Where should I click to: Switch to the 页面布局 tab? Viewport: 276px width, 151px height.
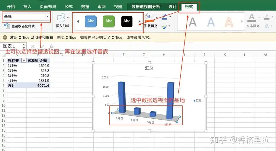coord(48,7)
